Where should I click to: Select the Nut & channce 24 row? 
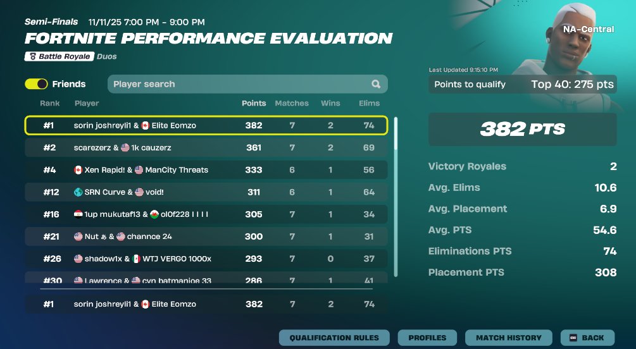pos(206,236)
